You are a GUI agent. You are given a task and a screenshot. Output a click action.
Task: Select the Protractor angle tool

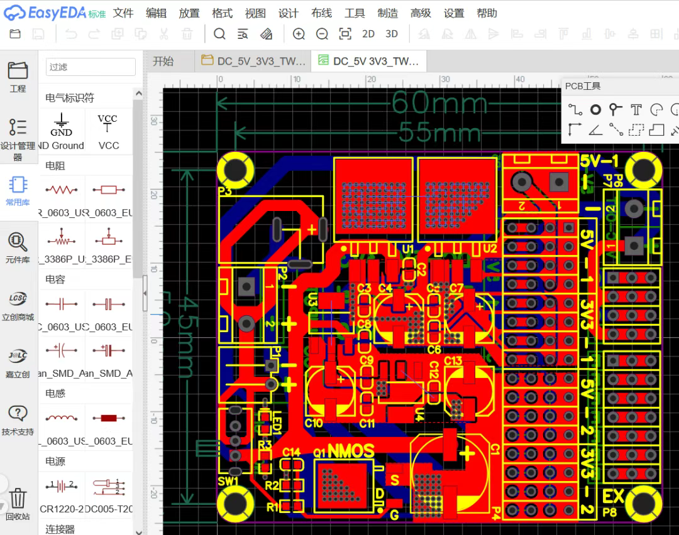(595, 130)
